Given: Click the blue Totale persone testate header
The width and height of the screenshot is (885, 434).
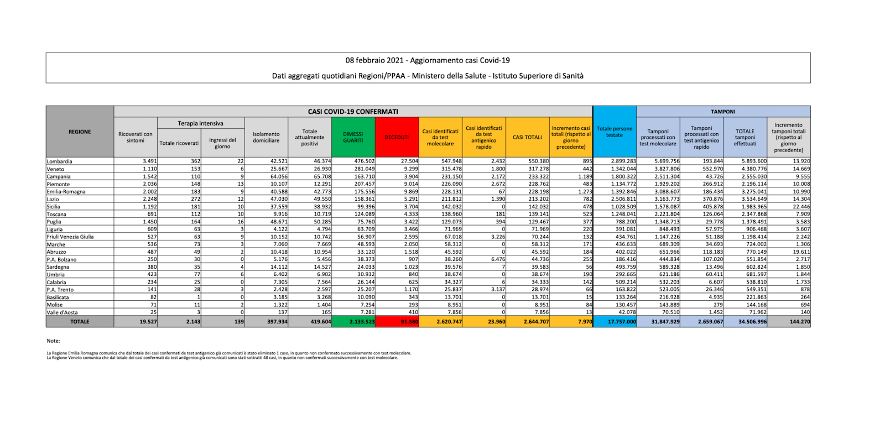Looking at the screenshot, I should [614, 132].
